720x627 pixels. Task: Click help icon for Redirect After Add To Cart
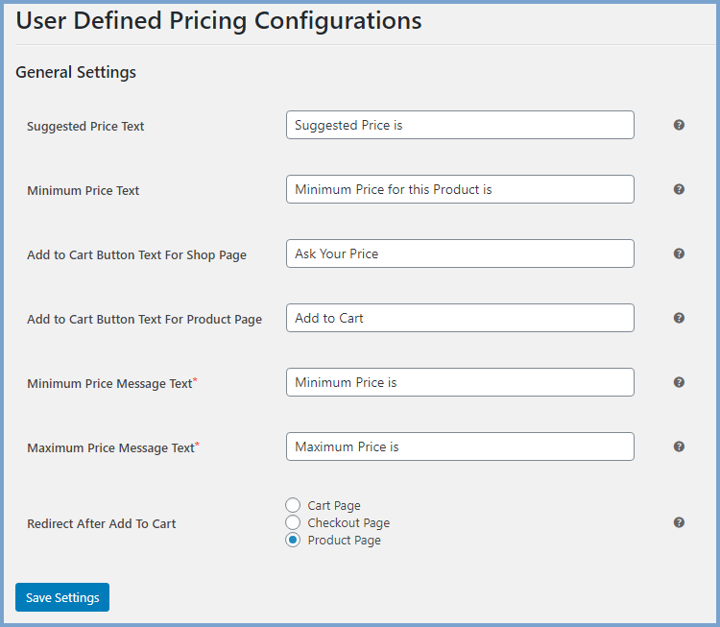click(x=679, y=522)
